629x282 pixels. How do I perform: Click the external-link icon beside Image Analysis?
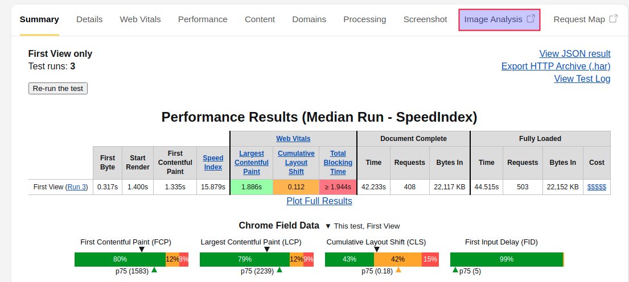pyautogui.click(x=531, y=19)
